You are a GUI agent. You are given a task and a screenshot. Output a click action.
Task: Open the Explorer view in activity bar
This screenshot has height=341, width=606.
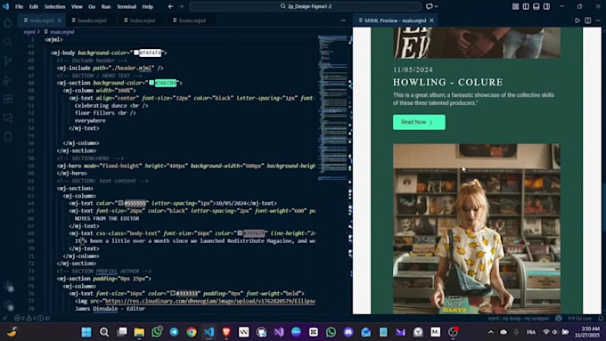(x=8, y=23)
